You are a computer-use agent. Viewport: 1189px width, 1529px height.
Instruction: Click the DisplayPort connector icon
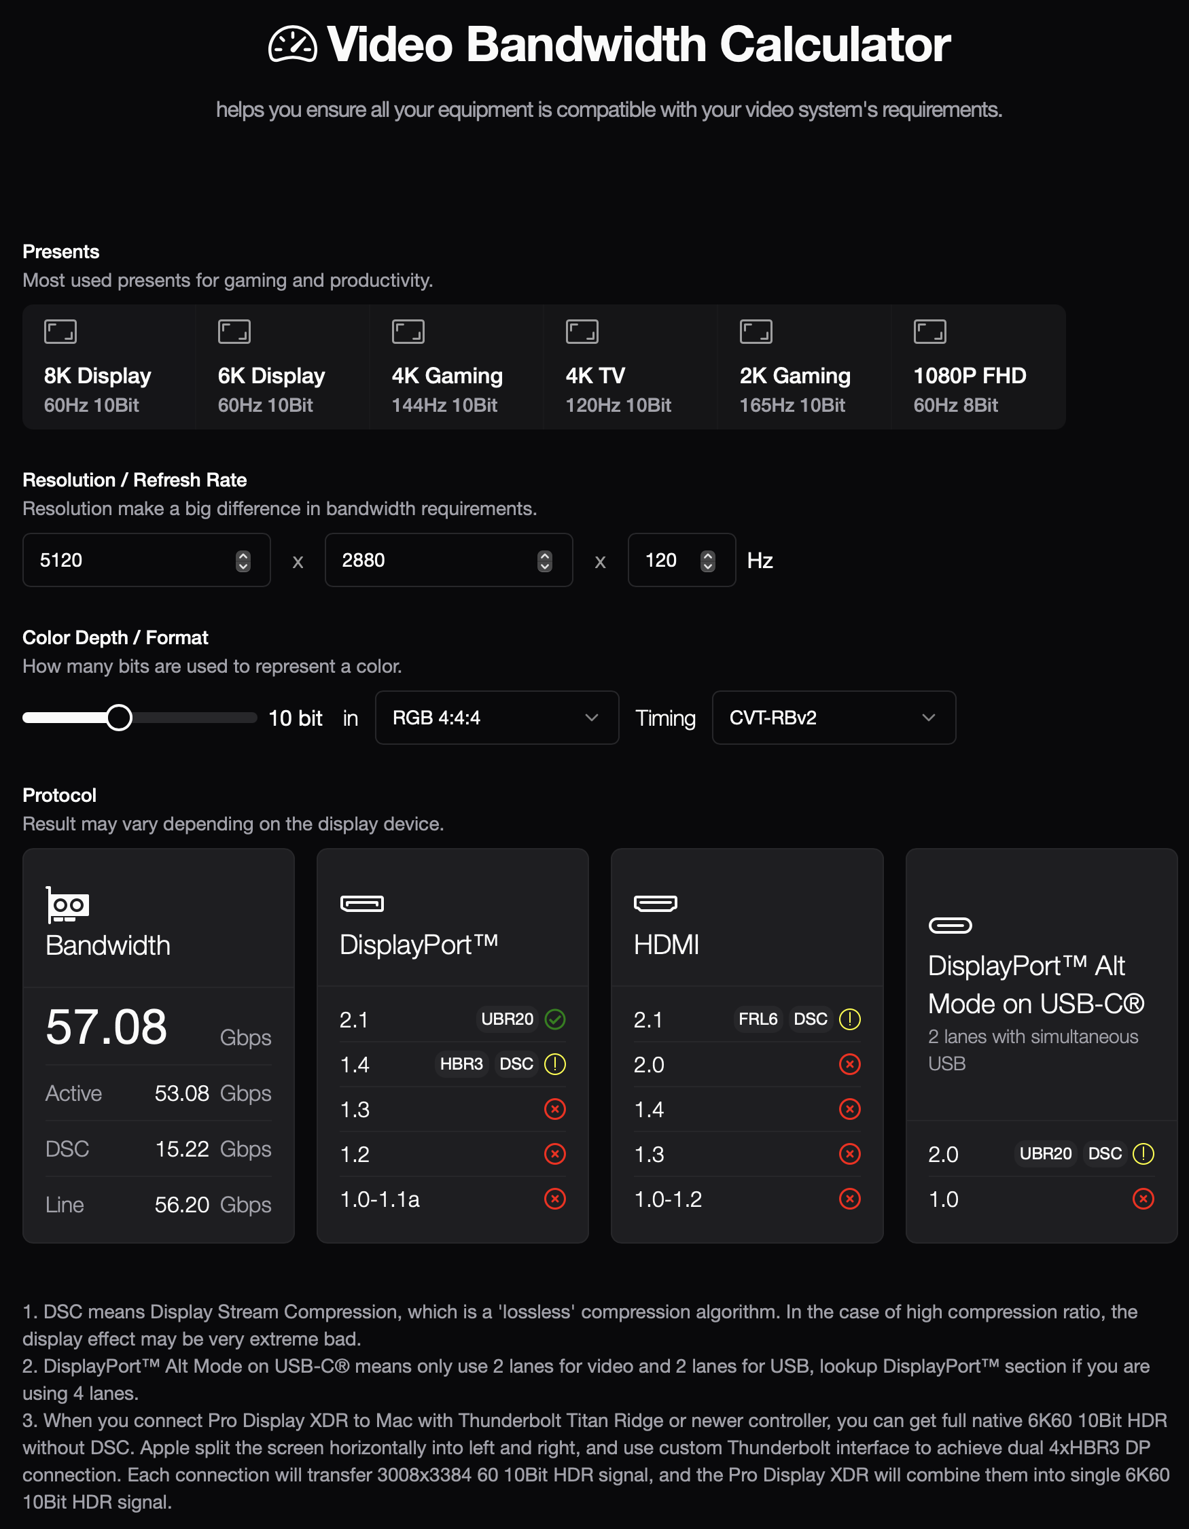[362, 904]
